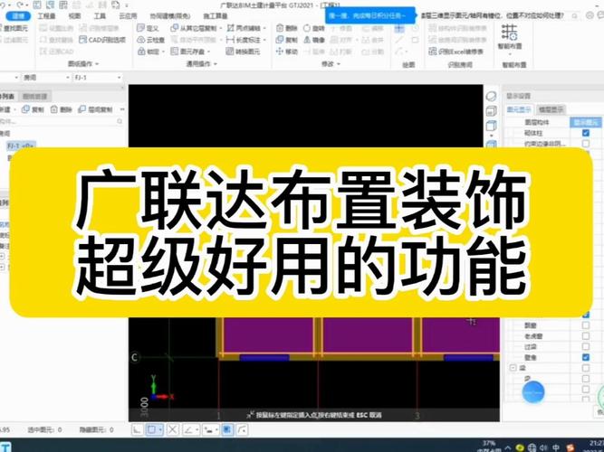Screen dimensions: 604x452
Task: Click the first bottom toolbar orthogonal icon
Action: tap(137, 429)
